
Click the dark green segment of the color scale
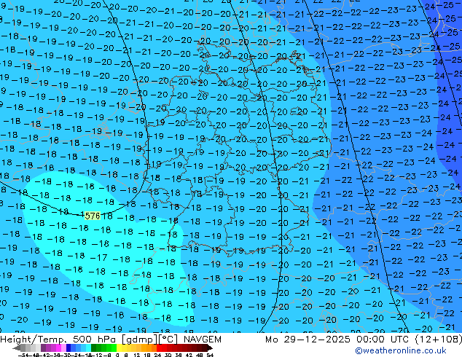pyautogui.click(x=94, y=348)
